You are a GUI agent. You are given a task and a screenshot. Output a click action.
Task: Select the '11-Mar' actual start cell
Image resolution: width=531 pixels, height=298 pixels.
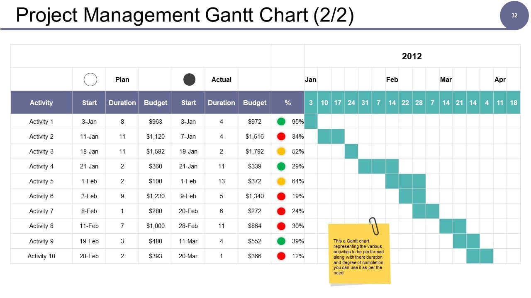[x=188, y=241]
